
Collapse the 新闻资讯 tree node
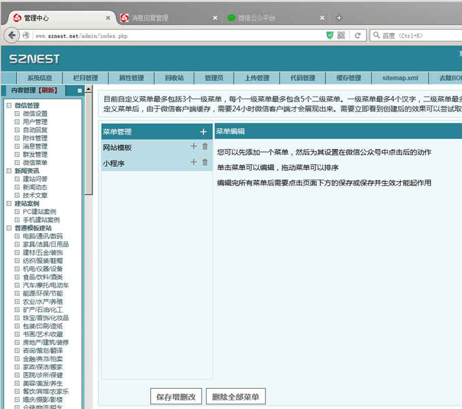9,171
